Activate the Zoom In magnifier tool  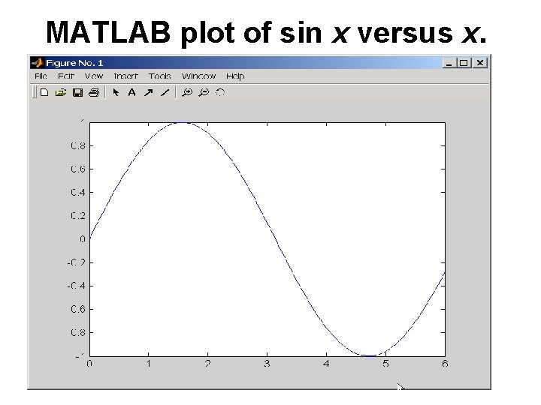(x=187, y=92)
